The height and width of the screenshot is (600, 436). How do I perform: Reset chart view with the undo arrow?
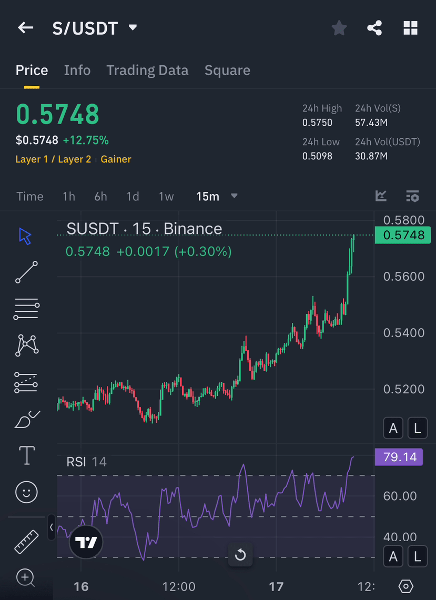(240, 554)
